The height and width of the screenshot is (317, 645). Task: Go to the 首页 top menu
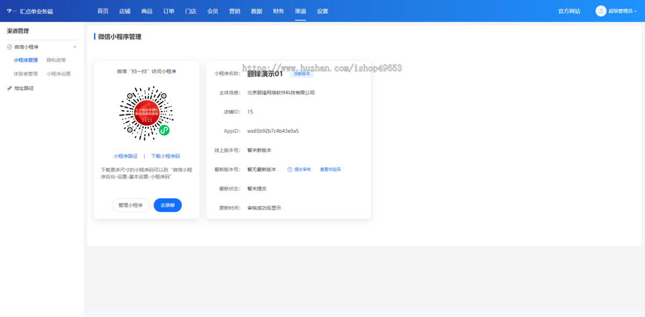103,11
